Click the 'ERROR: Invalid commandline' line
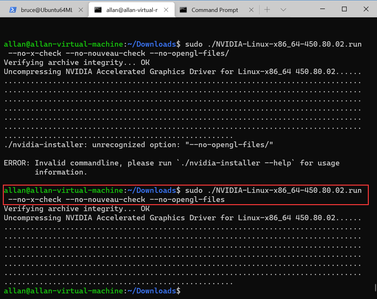Viewport: 377px width, 299px height. (x=172, y=163)
